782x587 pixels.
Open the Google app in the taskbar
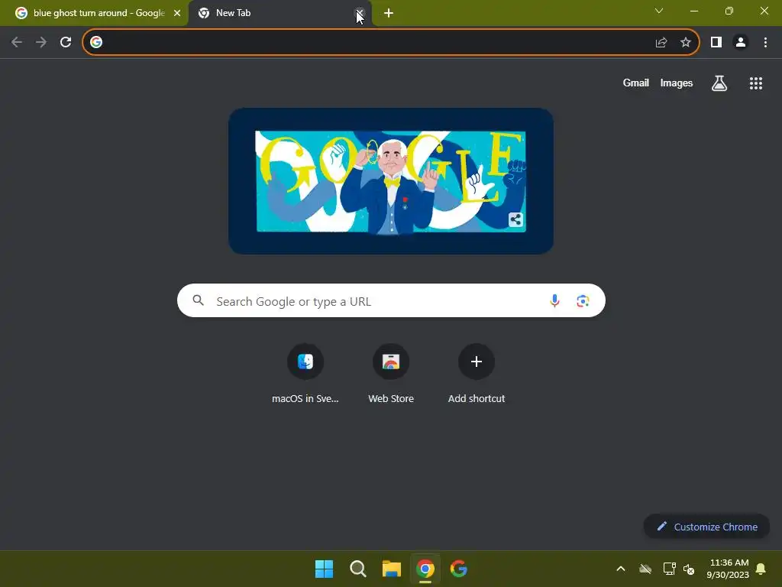pyautogui.click(x=459, y=569)
